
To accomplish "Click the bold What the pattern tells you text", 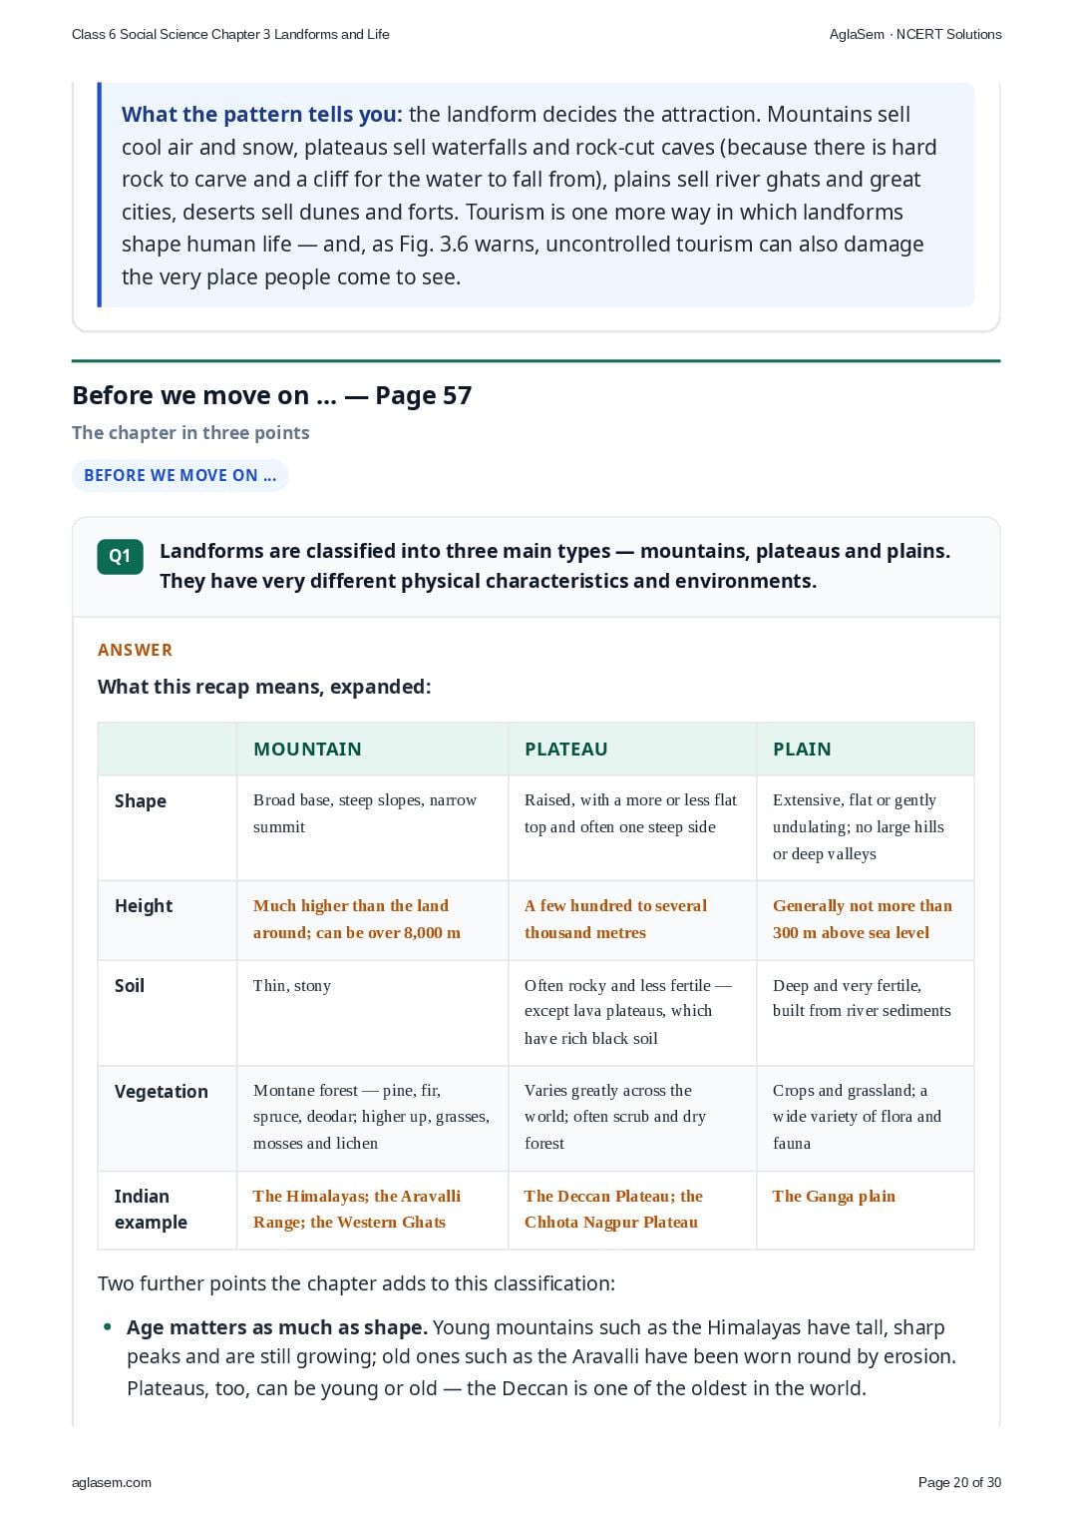I will click(x=261, y=115).
